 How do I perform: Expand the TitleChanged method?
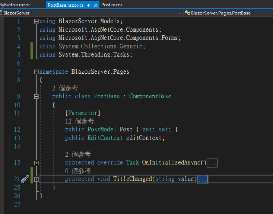click(36, 179)
